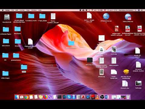
Task: Open the Format menu
Action: pos(22,10)
